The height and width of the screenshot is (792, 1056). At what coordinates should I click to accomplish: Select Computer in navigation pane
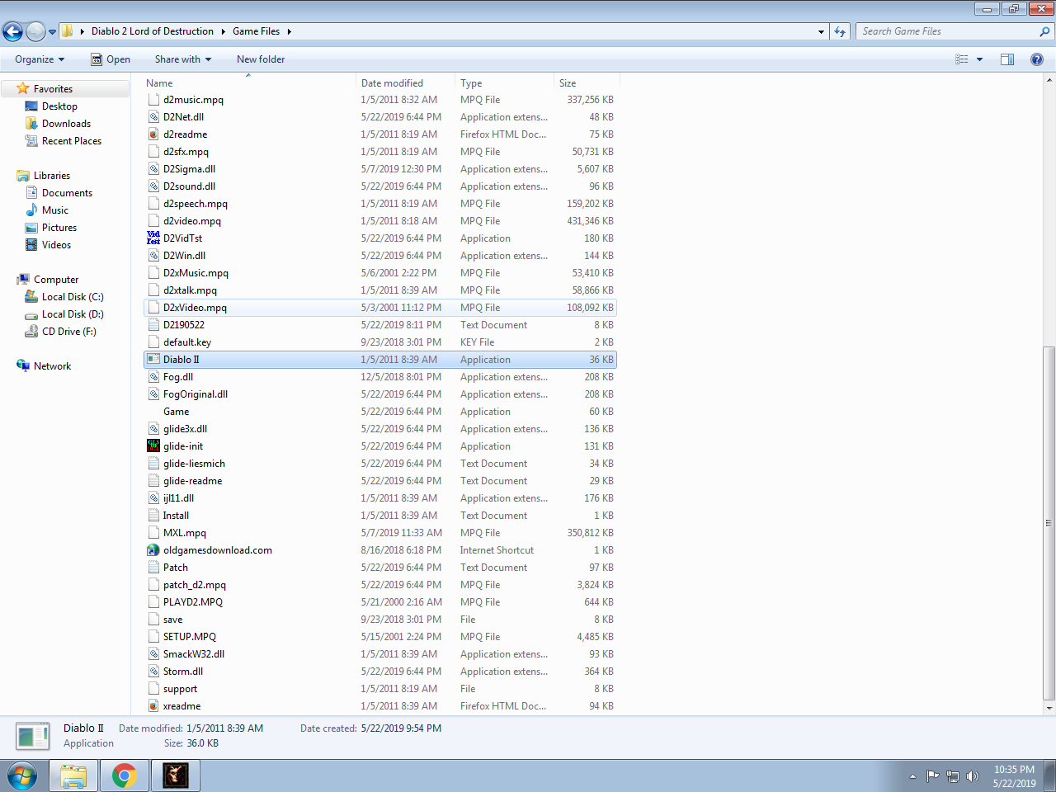pos(56,280)
